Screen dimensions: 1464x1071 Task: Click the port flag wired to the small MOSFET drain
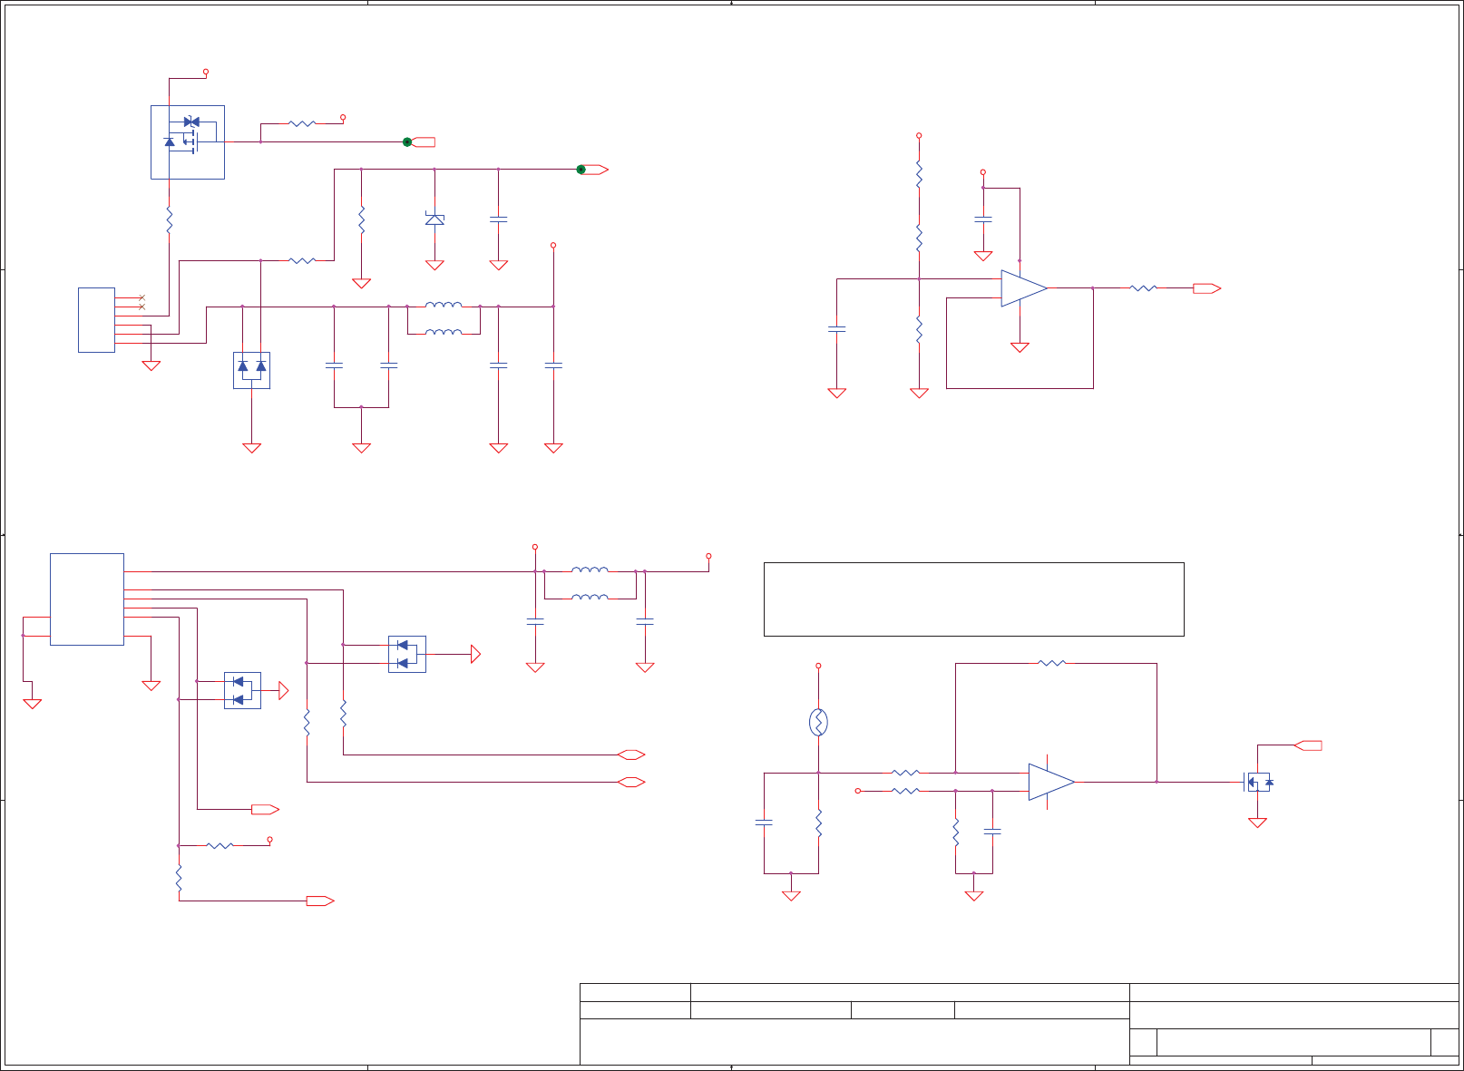click(x=1307, y=745)
